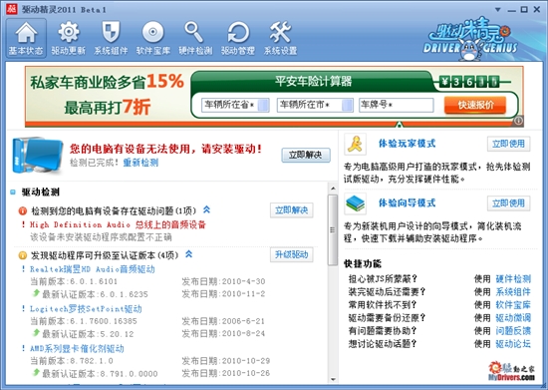Viewport: 548px width, 390px height.
Task: Open the 驱动论坛 quick link
Action: (x=513, y=343)
